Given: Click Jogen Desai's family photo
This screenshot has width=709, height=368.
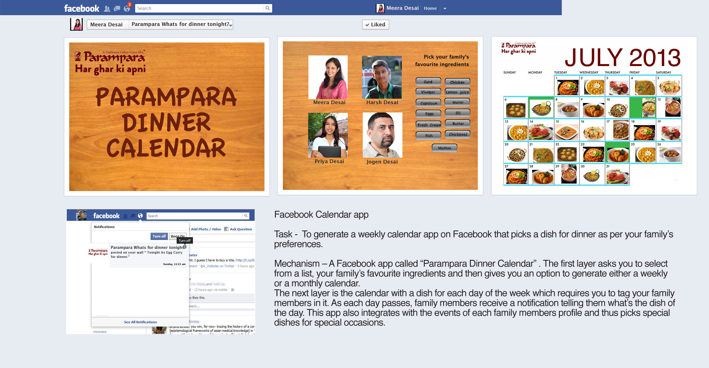Looking at the screenshot, I should click(382, 135).
